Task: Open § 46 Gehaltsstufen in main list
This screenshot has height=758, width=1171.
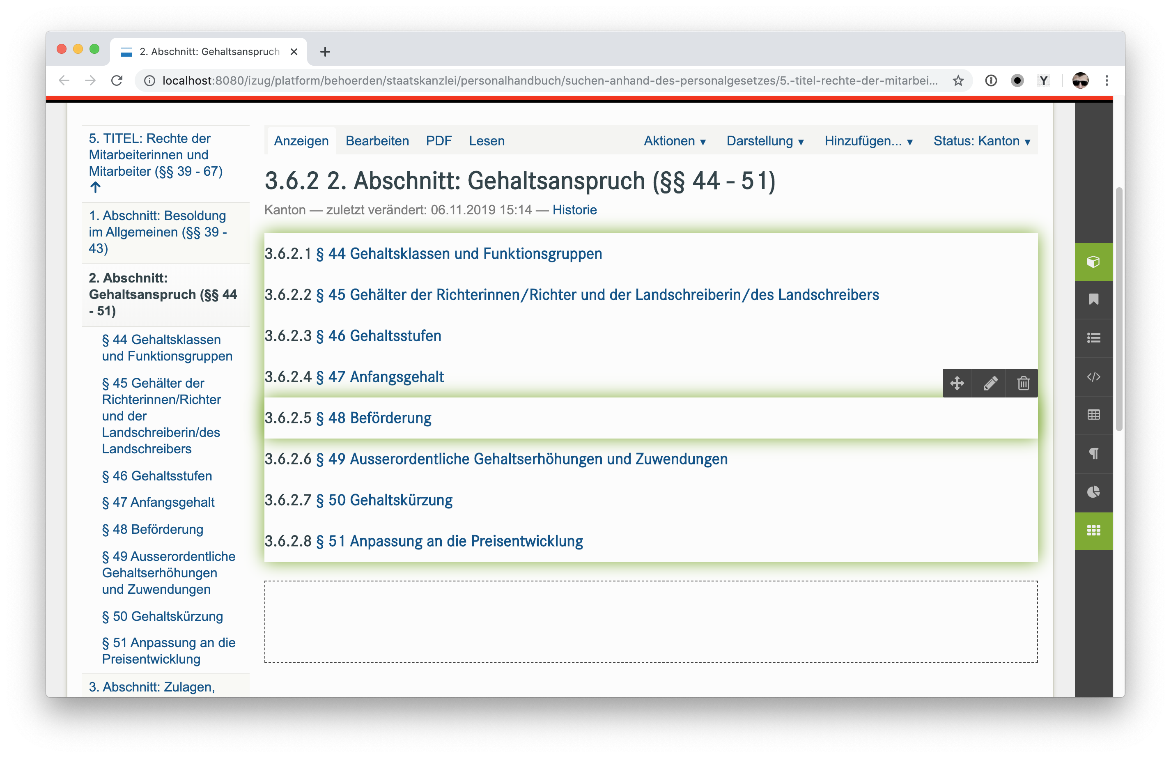Action: (x=379, y=336)
